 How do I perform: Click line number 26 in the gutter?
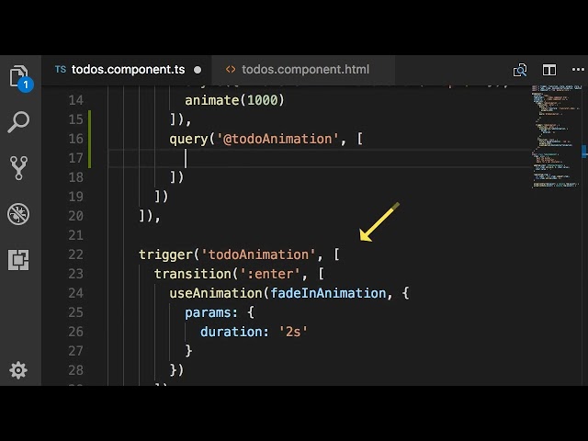point(75,332)
